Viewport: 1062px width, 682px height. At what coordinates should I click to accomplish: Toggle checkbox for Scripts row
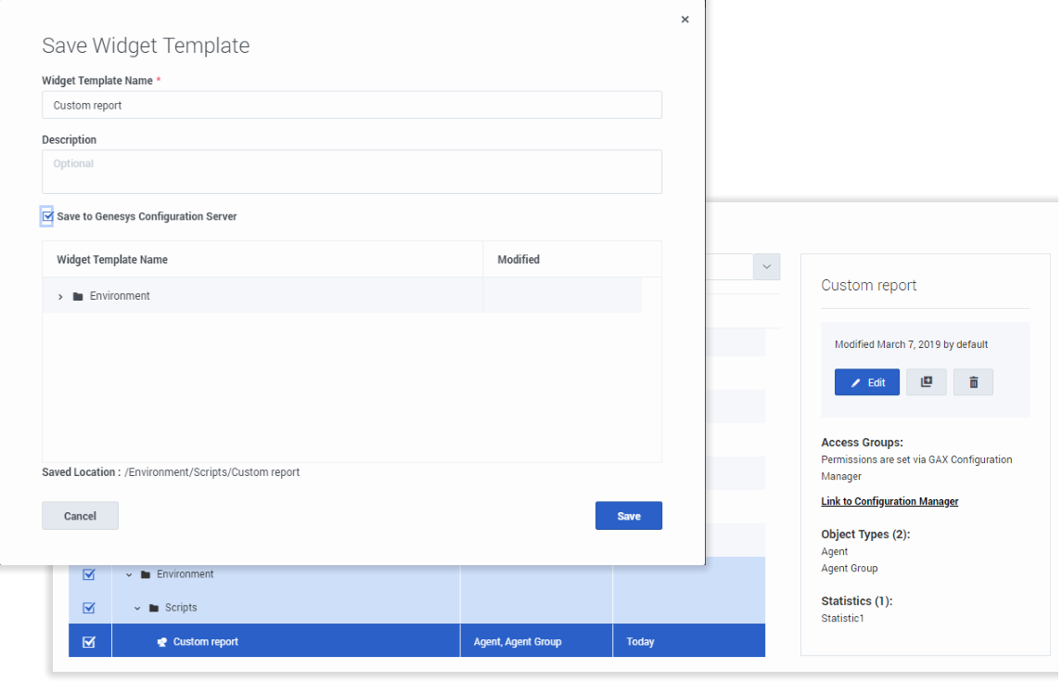click(89, 609)
